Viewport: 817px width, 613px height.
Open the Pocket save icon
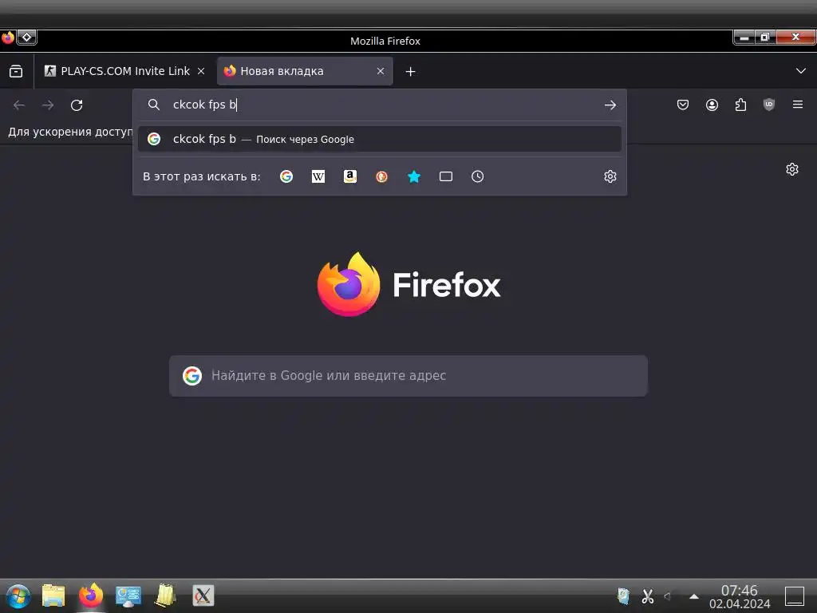683,105
